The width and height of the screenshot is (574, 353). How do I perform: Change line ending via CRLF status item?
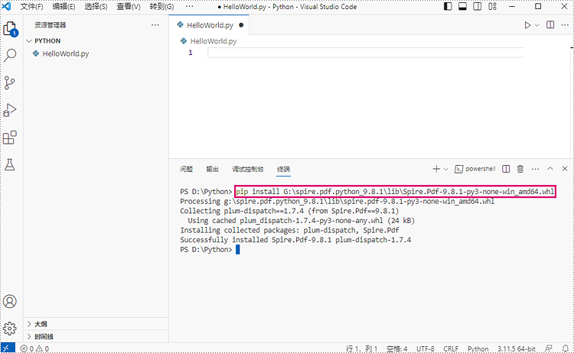(x=451, y=349)
